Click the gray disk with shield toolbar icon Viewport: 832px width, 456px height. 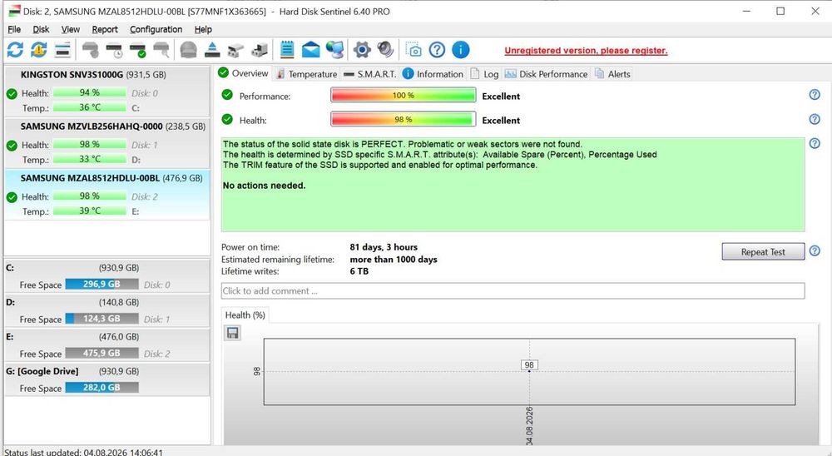coord(91,50)
